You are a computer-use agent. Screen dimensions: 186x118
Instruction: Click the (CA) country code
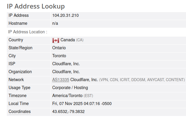click(x=80, y=40)
